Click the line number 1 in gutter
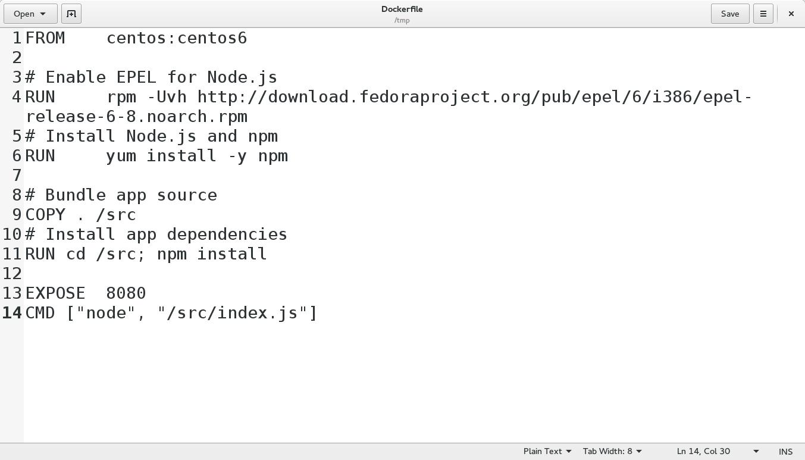805x460 pixels. click(17, 38)
